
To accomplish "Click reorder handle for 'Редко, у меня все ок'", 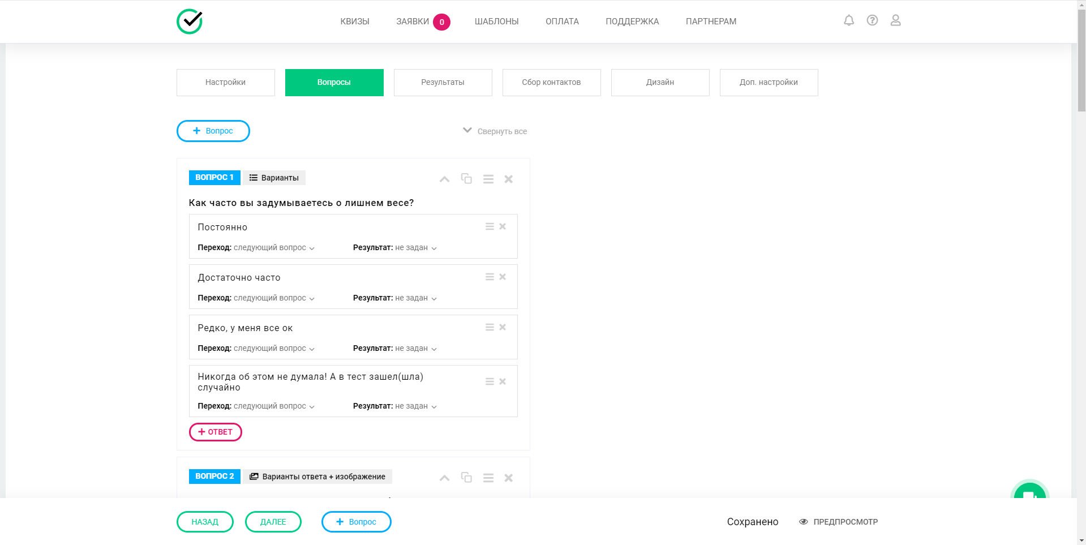I will [490, 327].
